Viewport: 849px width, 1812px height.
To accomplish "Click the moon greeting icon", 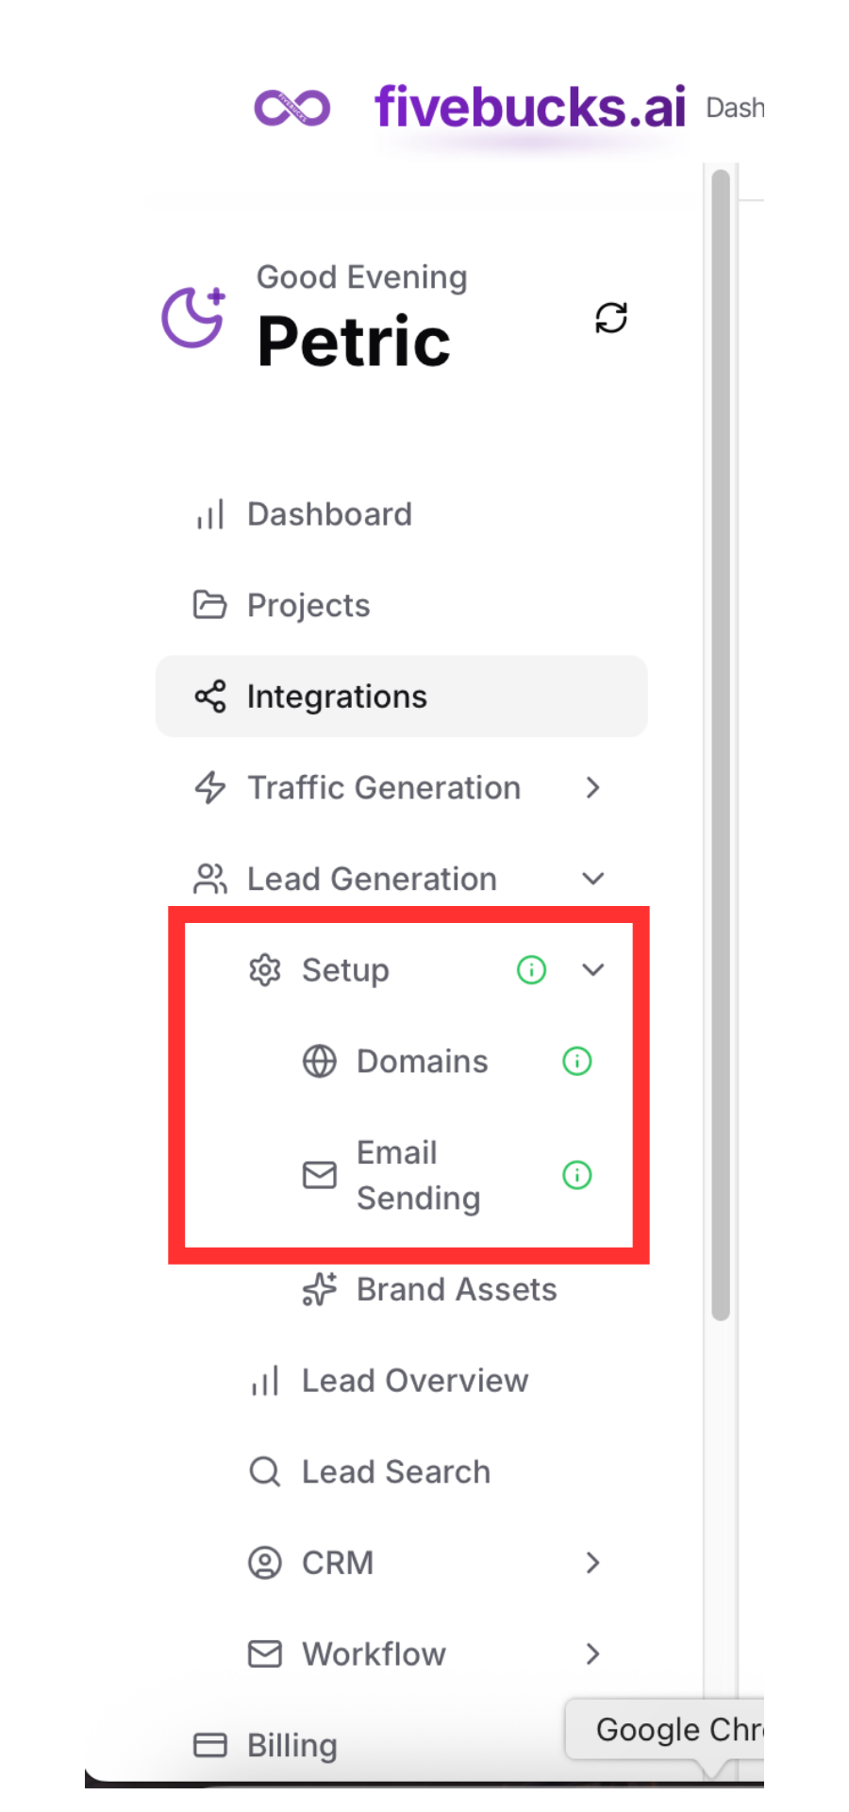I will tap(193, 317).
